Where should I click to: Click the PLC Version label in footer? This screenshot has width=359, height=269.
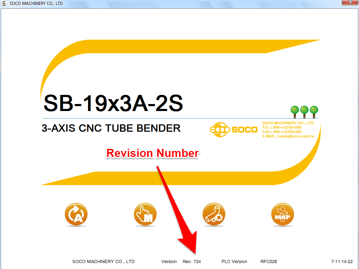click(234, 262)
